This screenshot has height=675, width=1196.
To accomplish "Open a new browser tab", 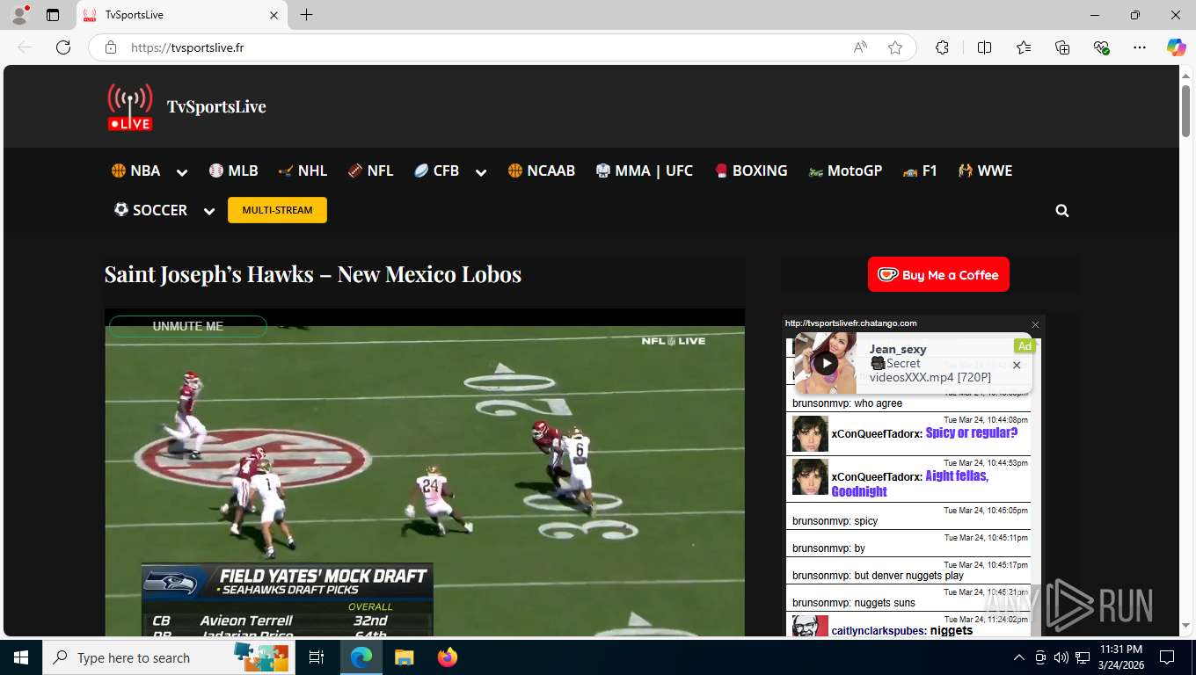I will [x=306, y=15].
